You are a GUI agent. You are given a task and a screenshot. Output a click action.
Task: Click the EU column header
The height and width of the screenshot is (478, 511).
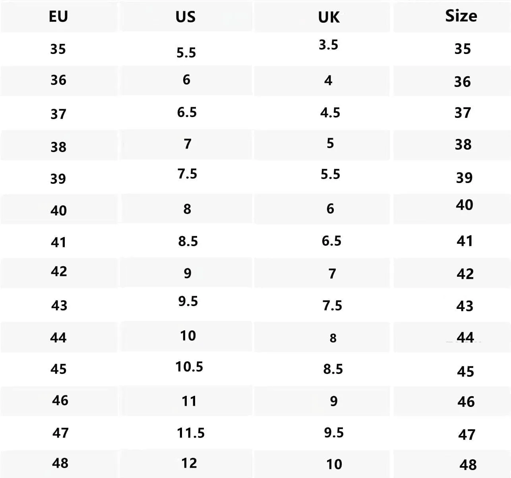point(58,16)
